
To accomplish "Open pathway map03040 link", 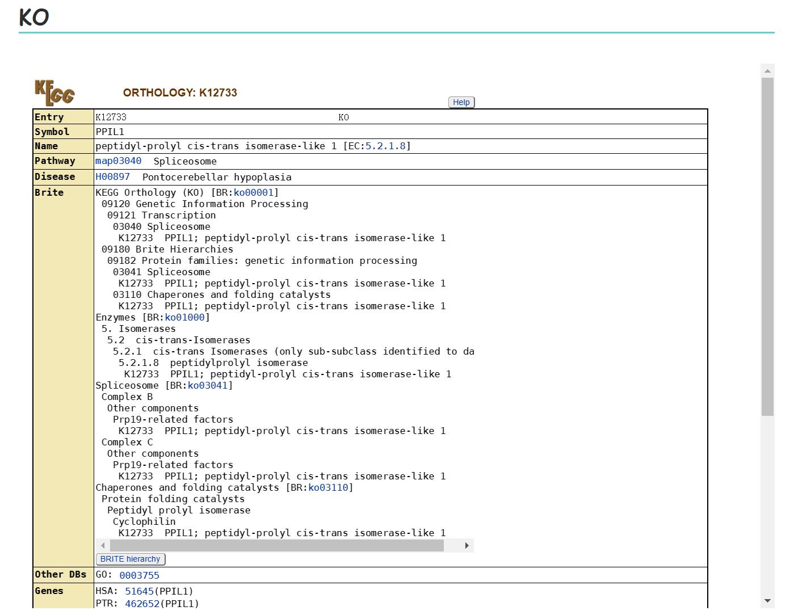I will click(x=118, y=161).
